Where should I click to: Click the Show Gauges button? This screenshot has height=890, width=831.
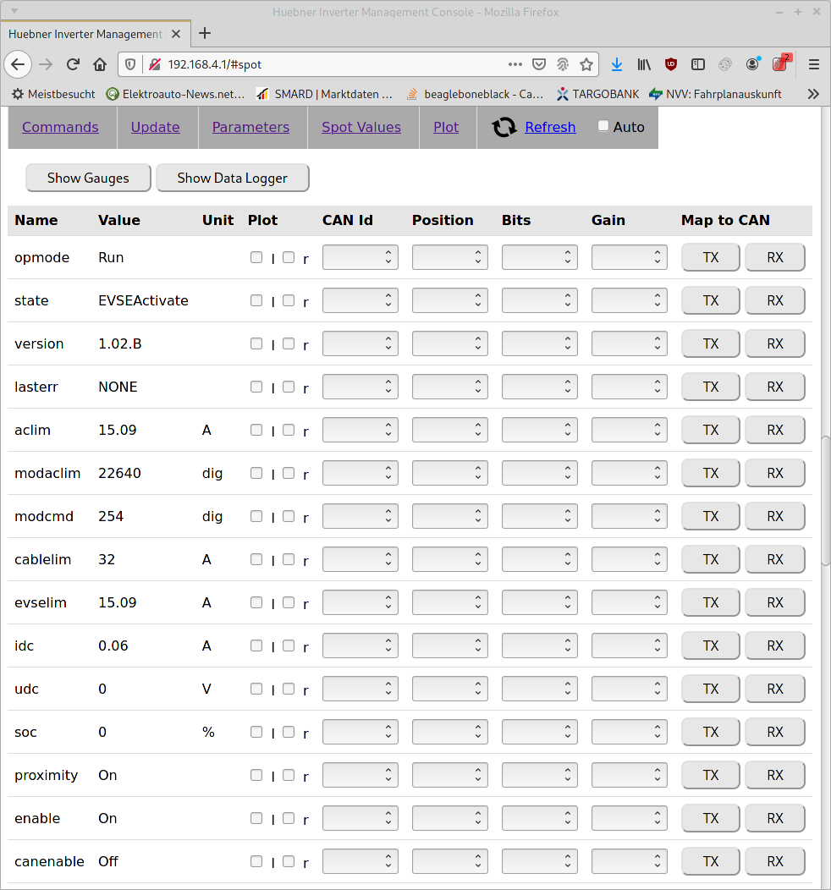88,178
